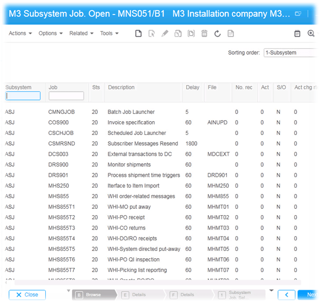Open the calendar icon in toolbar
The width and height of the screenshot is (320, 304).
click(297, 33)
